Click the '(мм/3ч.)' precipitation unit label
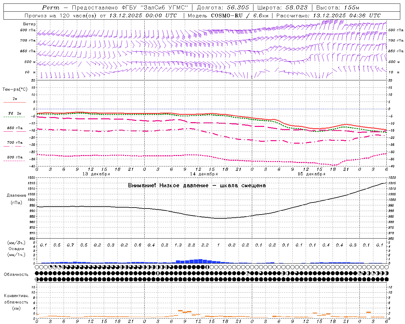 click(16, 243)
